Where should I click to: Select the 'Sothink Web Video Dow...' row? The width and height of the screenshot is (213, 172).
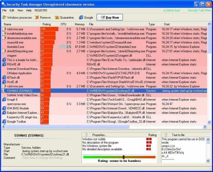point(105,95)
